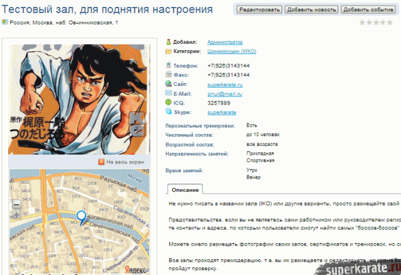Click the map zoom out minus button
This screenshot has width=401, height=275.
[17, 205]
